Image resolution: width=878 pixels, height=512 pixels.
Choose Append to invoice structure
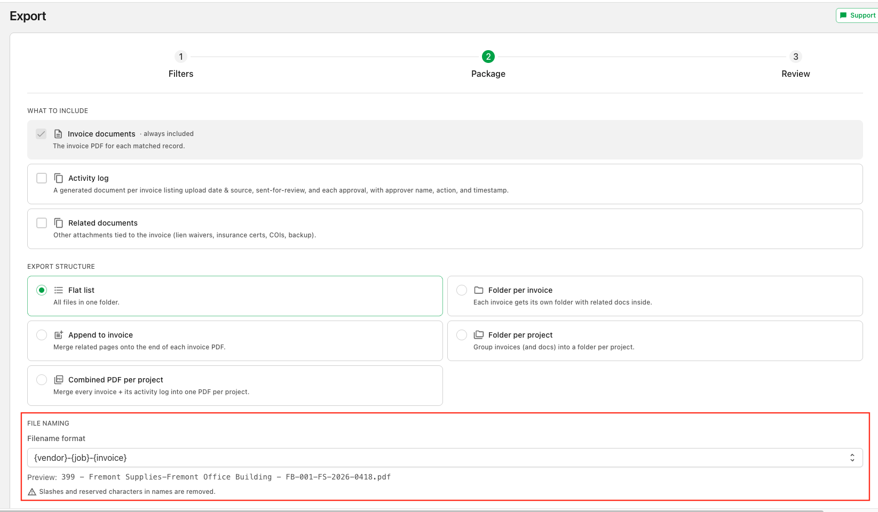coord(42,335)
